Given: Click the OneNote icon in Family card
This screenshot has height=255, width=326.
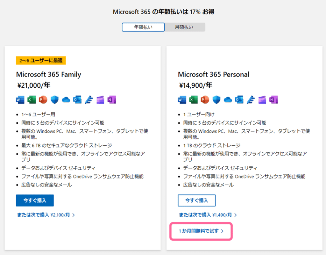Looking at the screenshot, I should pos(112,100).
